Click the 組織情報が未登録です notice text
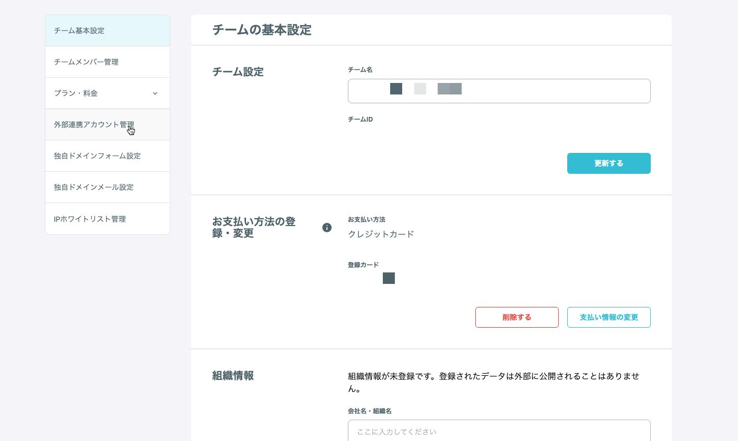738x441 pixels. coord(494,383)
